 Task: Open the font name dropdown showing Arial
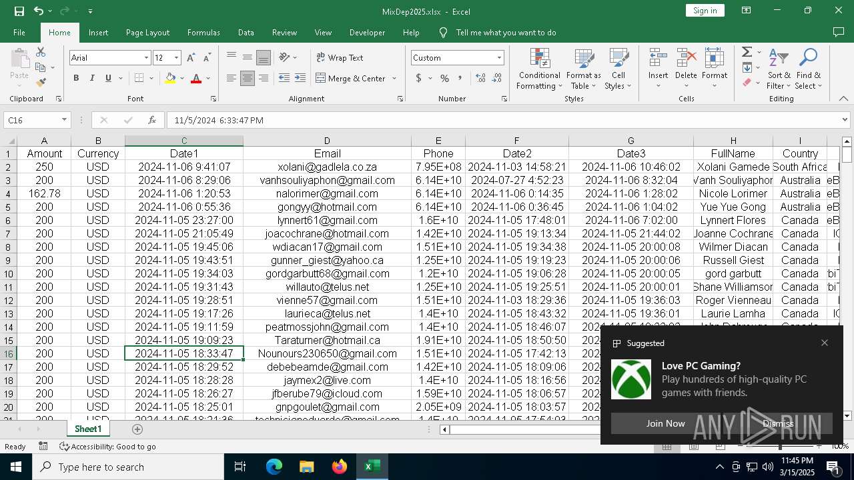pos(146,58)
